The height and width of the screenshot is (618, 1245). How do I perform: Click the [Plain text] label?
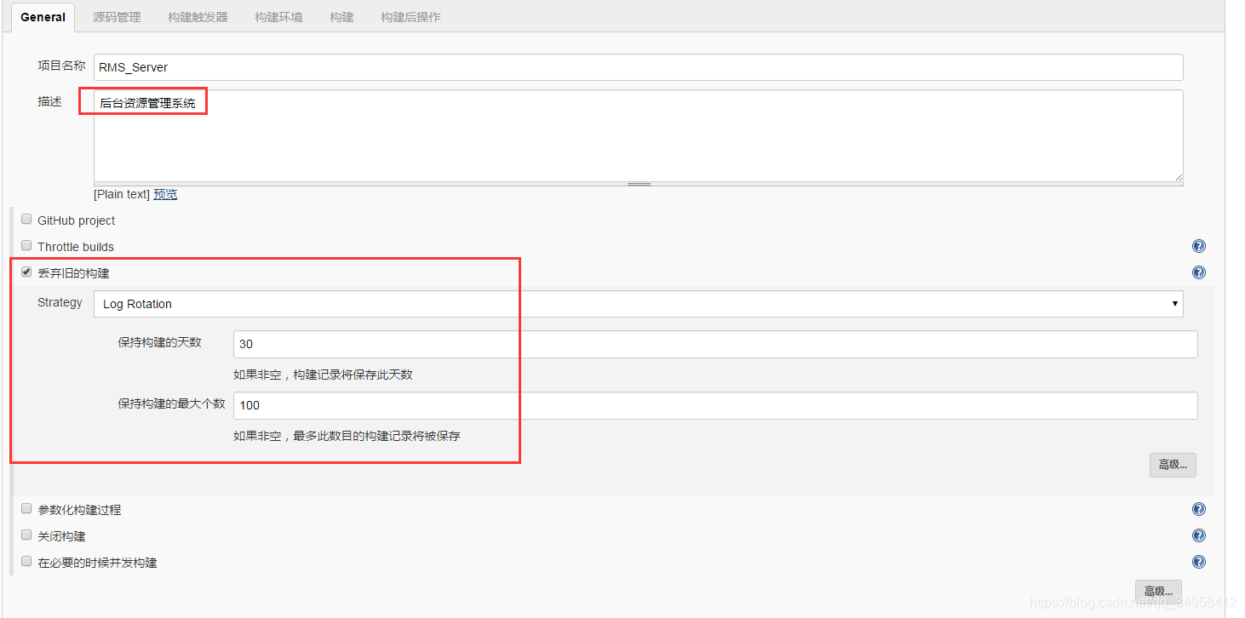coord(122,194)
